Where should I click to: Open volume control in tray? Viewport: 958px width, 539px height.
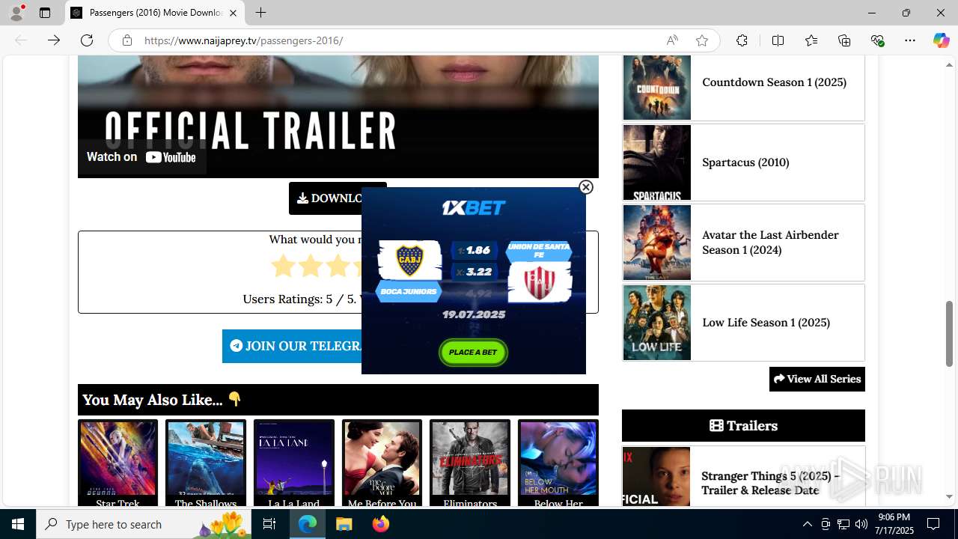tap(861, 524)
